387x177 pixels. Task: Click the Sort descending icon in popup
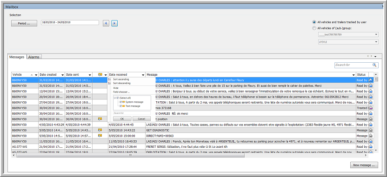[109, 83]
